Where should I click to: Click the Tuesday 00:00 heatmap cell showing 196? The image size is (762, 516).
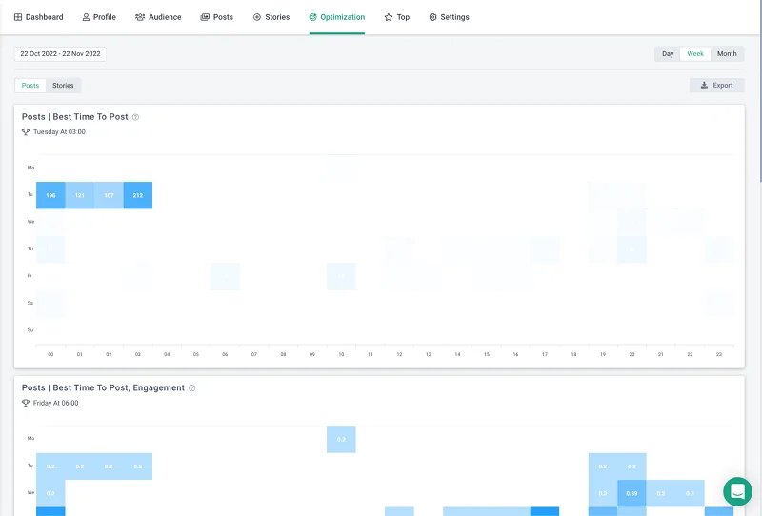50,195
